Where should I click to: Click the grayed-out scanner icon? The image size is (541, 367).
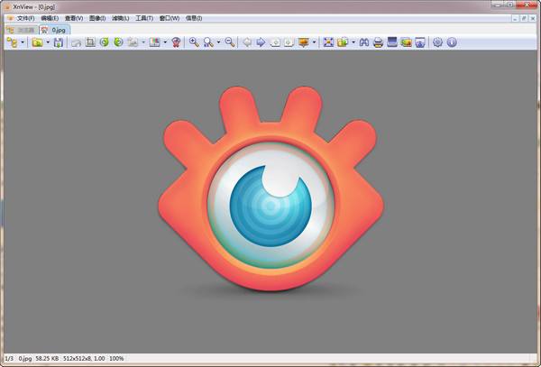77,42
